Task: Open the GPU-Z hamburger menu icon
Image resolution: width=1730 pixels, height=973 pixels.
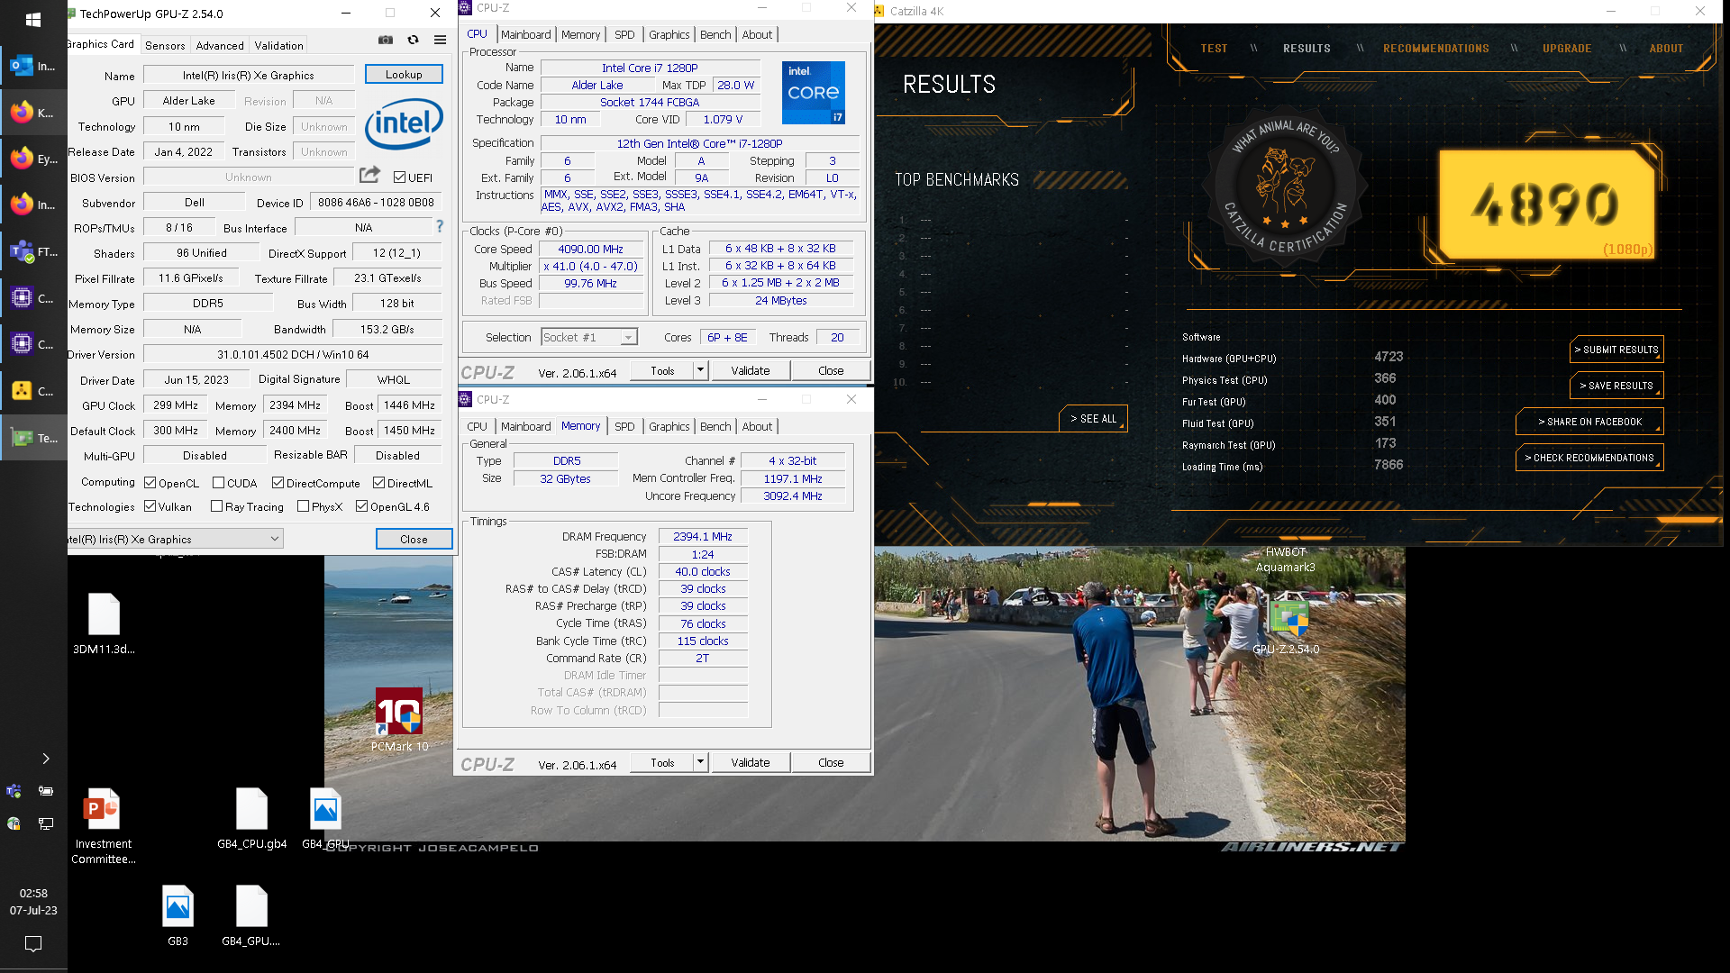Action: [x=440, y=40]
